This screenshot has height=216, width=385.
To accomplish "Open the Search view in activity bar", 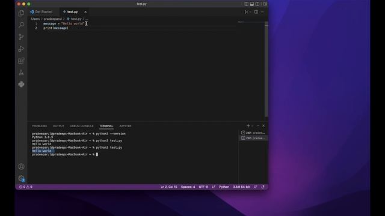I will [x=22, y=25].
